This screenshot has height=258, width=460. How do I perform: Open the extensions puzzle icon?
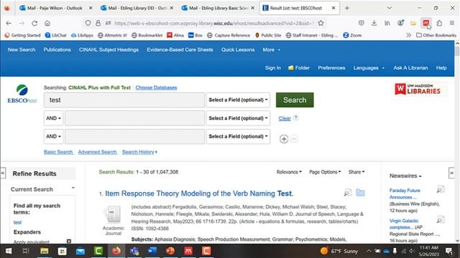pos(439,23)
